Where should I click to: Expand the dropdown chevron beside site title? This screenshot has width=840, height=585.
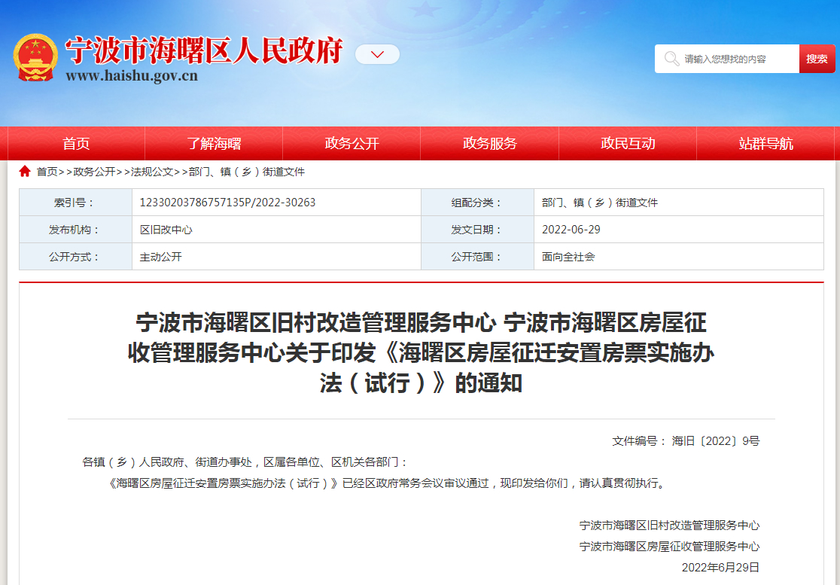coord(377,54)
